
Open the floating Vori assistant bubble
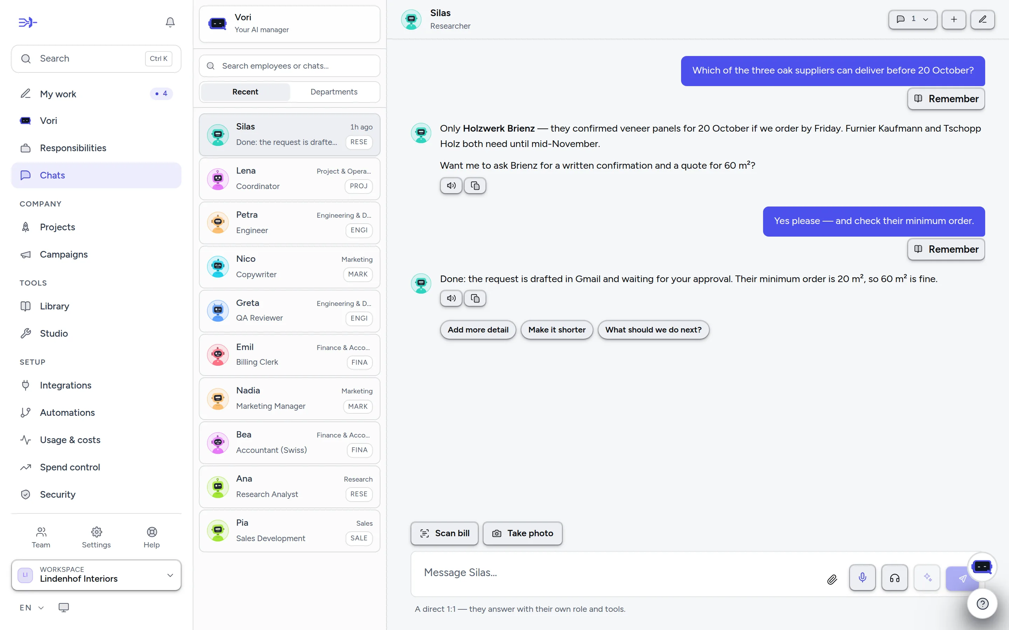point(981,567)
